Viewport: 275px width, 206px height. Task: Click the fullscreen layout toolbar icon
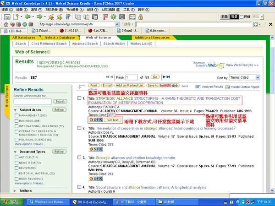(122, 17)
